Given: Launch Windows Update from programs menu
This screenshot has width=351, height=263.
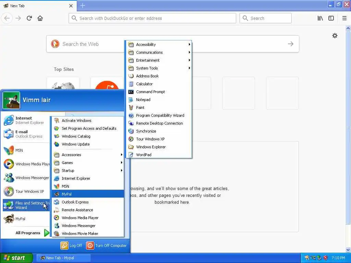Looking at the screenshot, I should (x=88, y=144).
